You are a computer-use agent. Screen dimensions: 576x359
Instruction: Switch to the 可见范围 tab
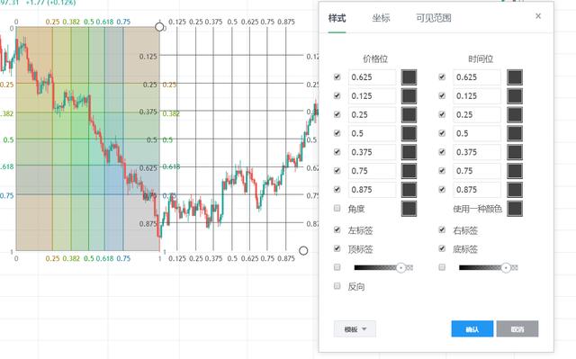pyautogui.click(x=434, y=18)
